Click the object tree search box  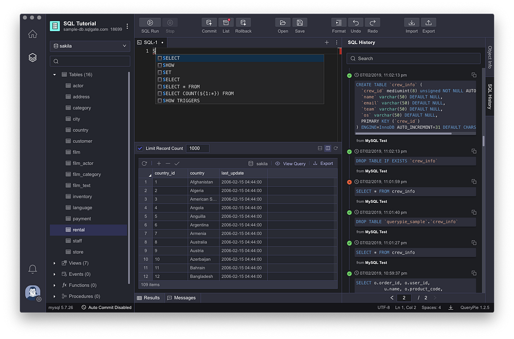click(x=90, y=61)
